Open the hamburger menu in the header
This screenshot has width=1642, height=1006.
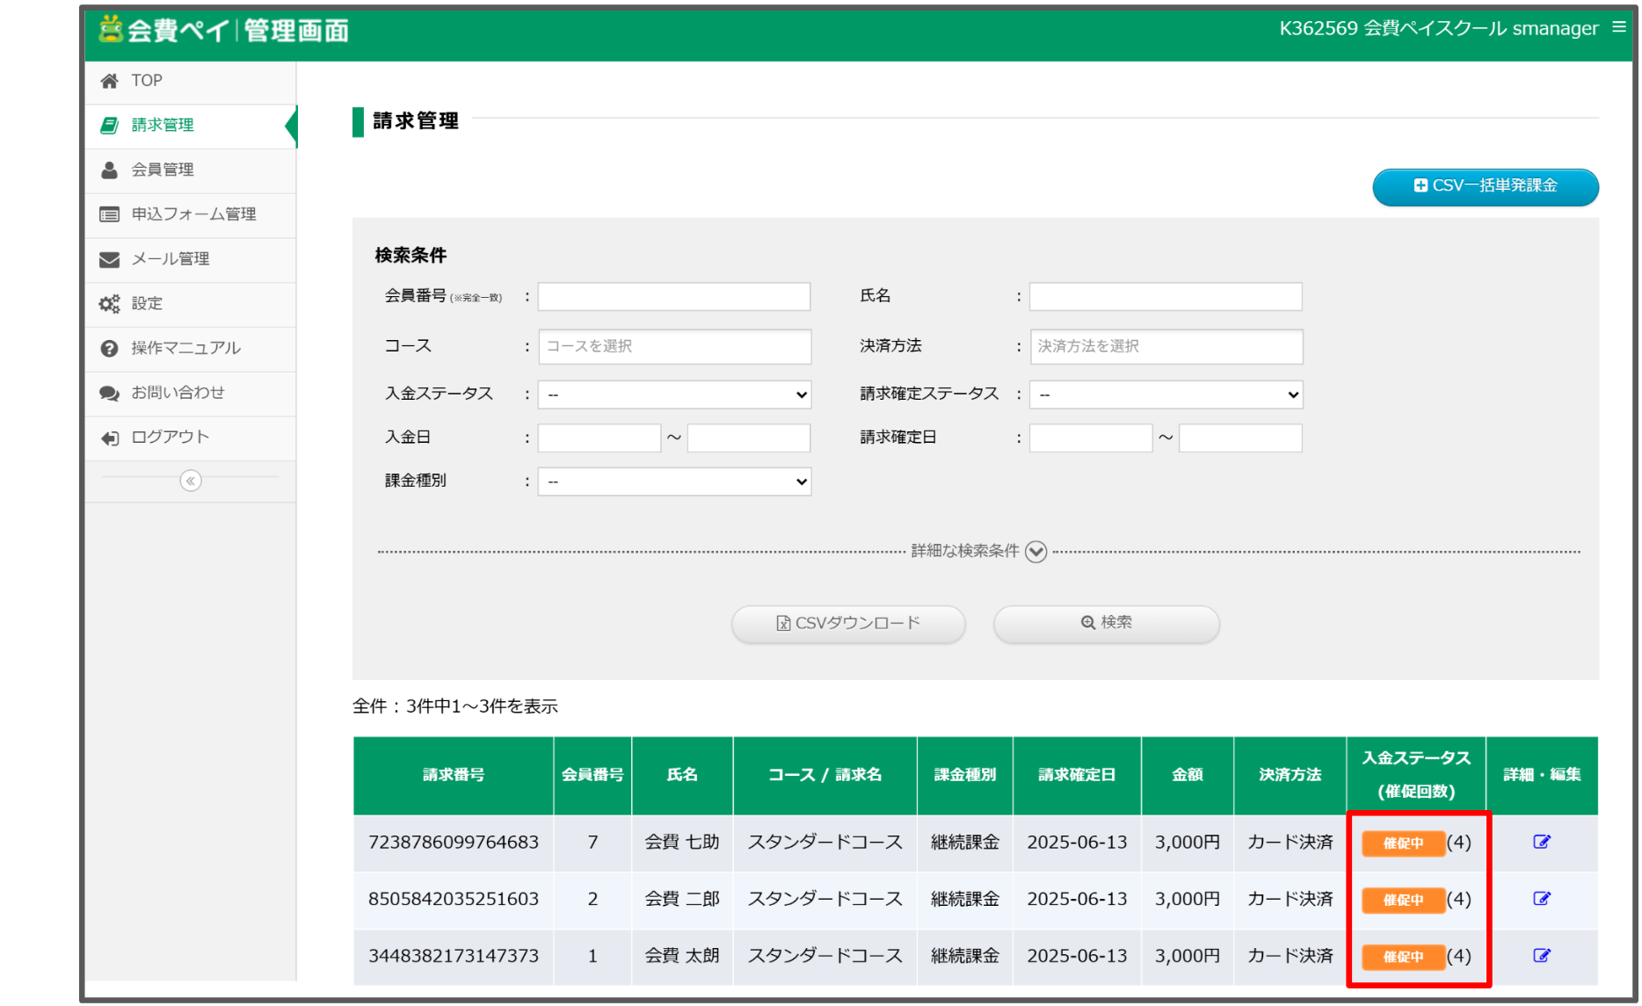click(1618, 27)
